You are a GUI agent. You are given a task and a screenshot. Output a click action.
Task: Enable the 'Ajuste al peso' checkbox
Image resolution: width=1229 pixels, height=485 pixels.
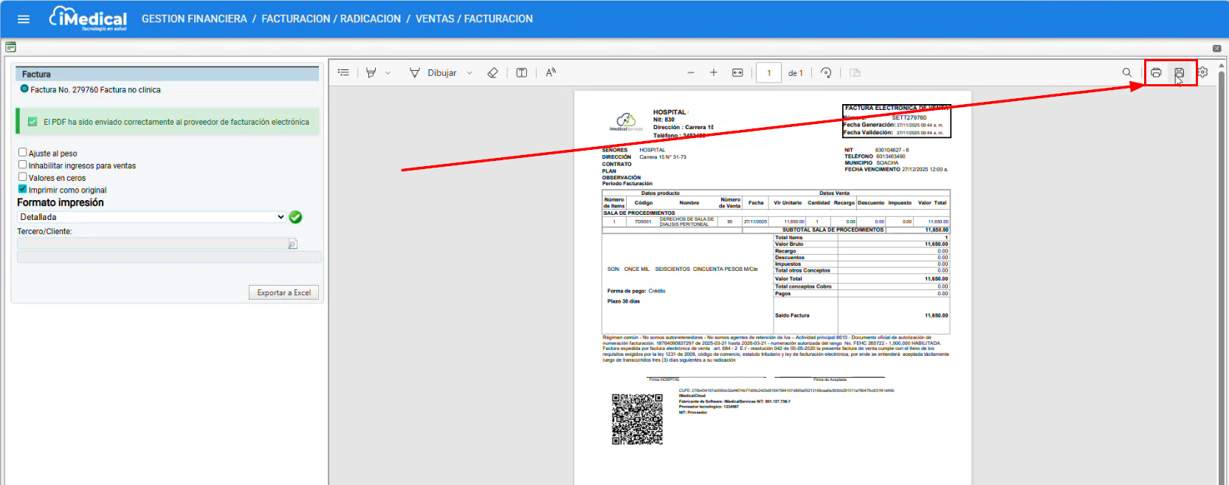22,153
